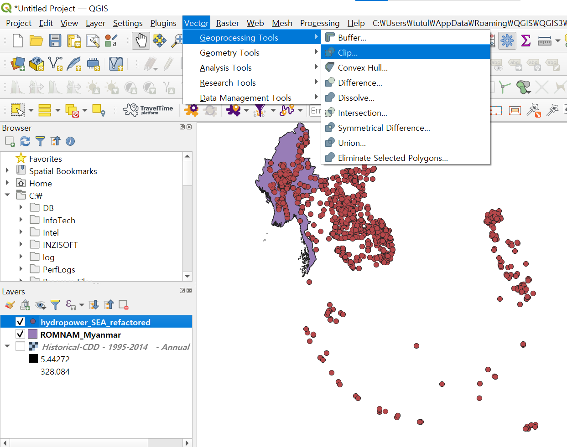Open the Data Management Tools submenu
The width and height of the screenshot is (567, 447).
(x=252, y=98)
